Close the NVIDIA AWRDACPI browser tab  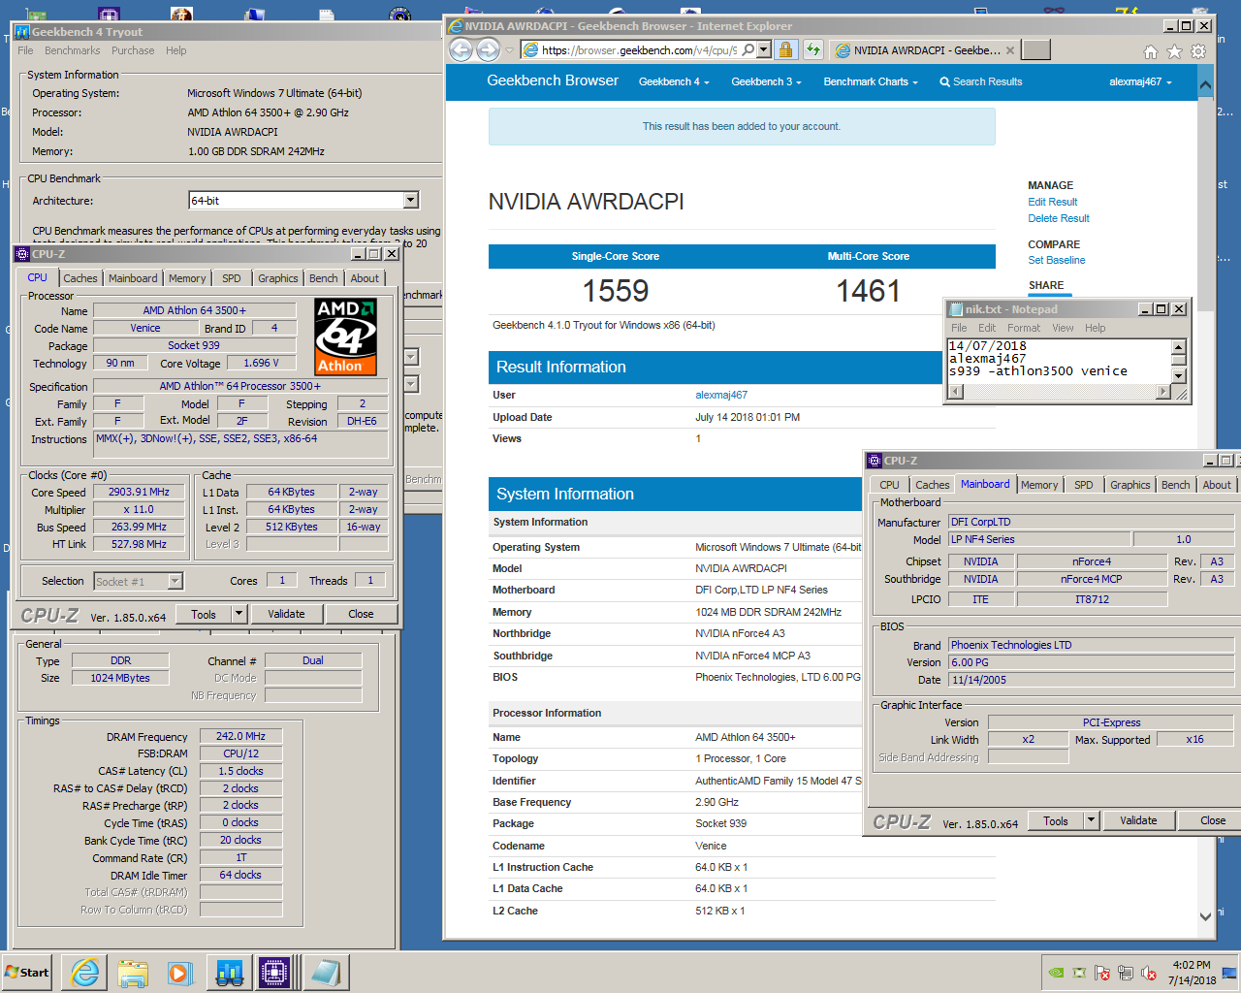click(x=1010, y=50)
